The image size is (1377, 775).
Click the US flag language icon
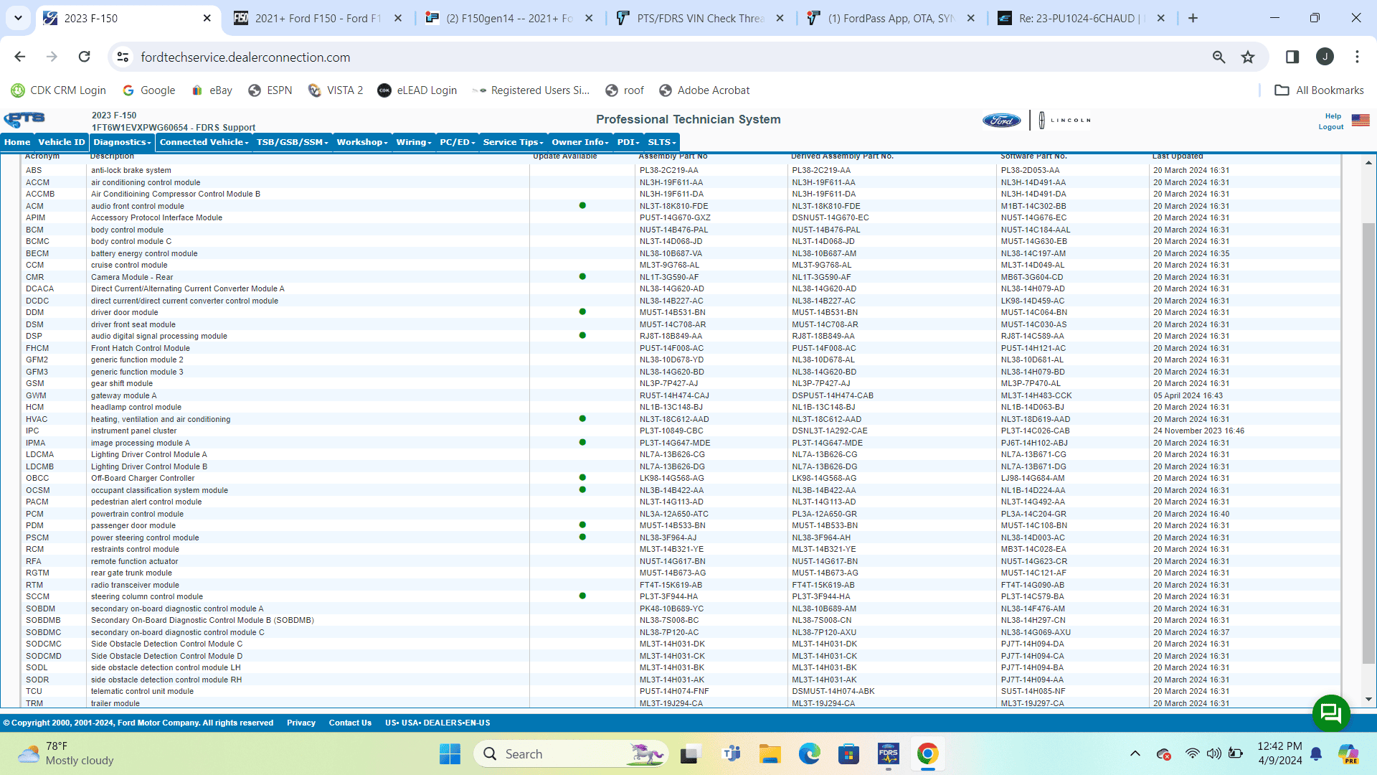1361,120
